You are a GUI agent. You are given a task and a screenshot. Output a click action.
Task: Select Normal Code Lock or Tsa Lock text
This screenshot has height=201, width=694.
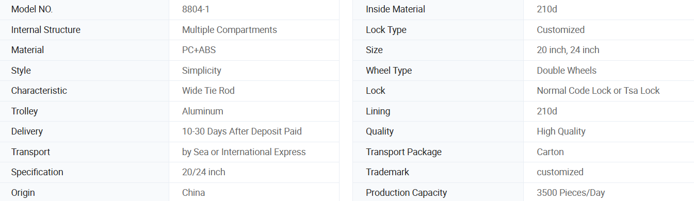click(x=599, y=91)
